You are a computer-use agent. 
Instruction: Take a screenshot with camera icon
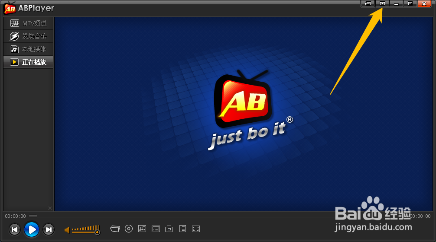tap(169, 229)
